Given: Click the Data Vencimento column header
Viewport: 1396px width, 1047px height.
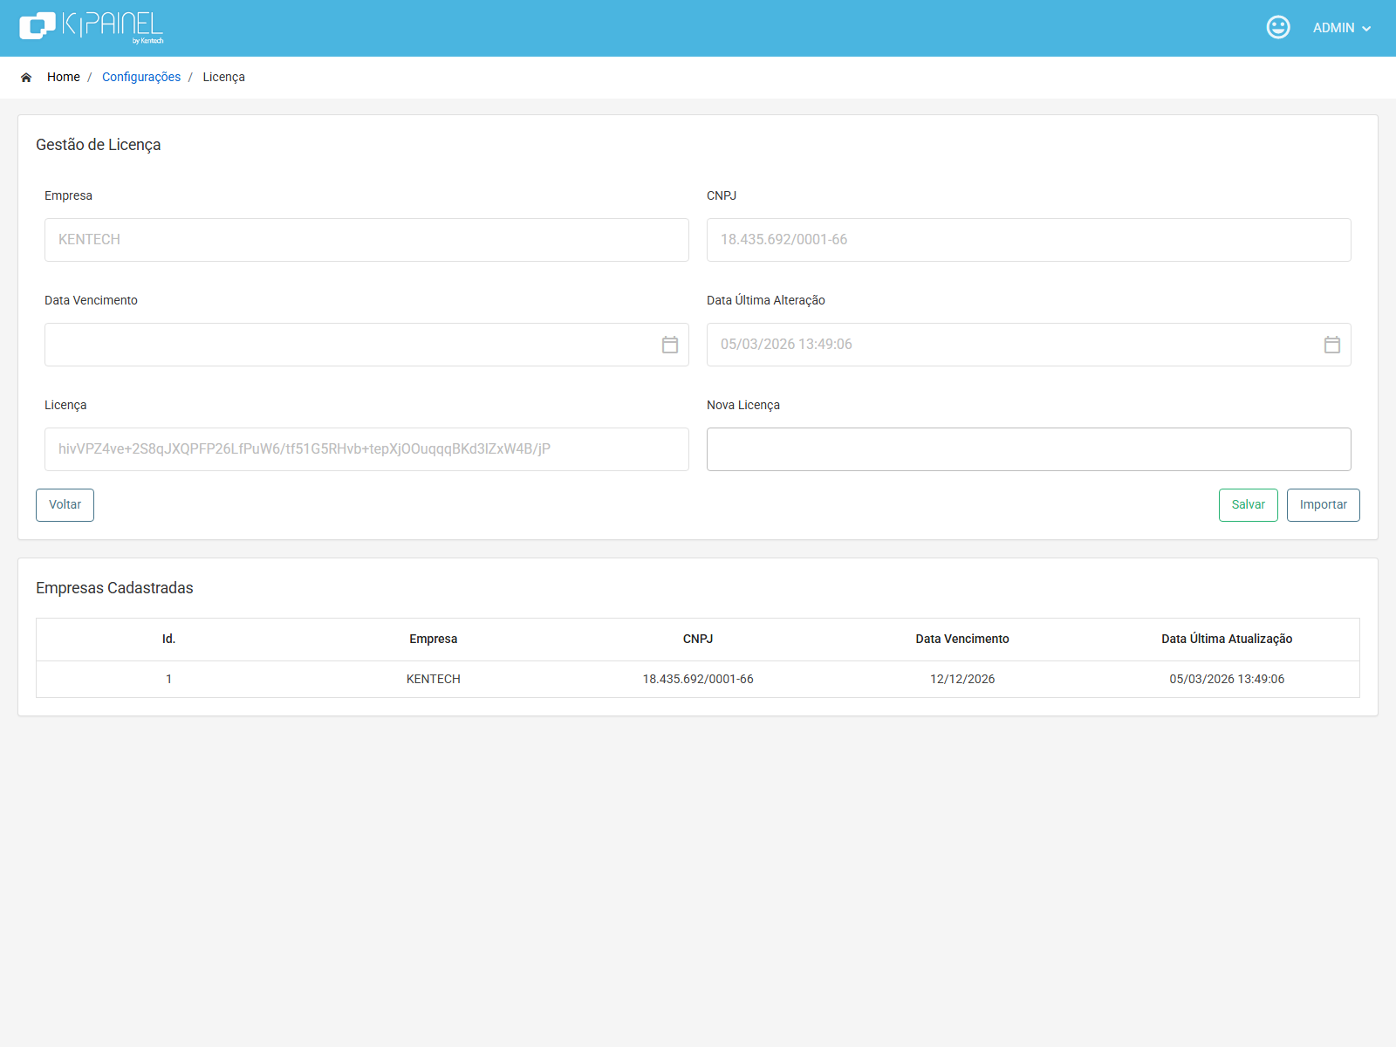Looking at the screenshot, I should point(962,640).
